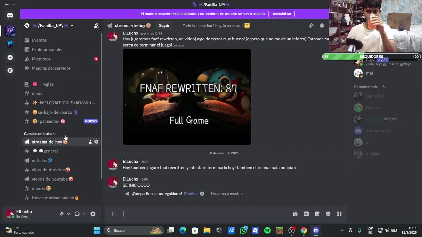Click the Publicar link
Image resolution: width=422 pixels, height=237 pixels.
191,194
